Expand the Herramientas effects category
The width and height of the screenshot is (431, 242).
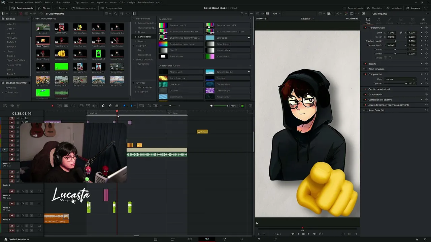(x=134, y=18)
